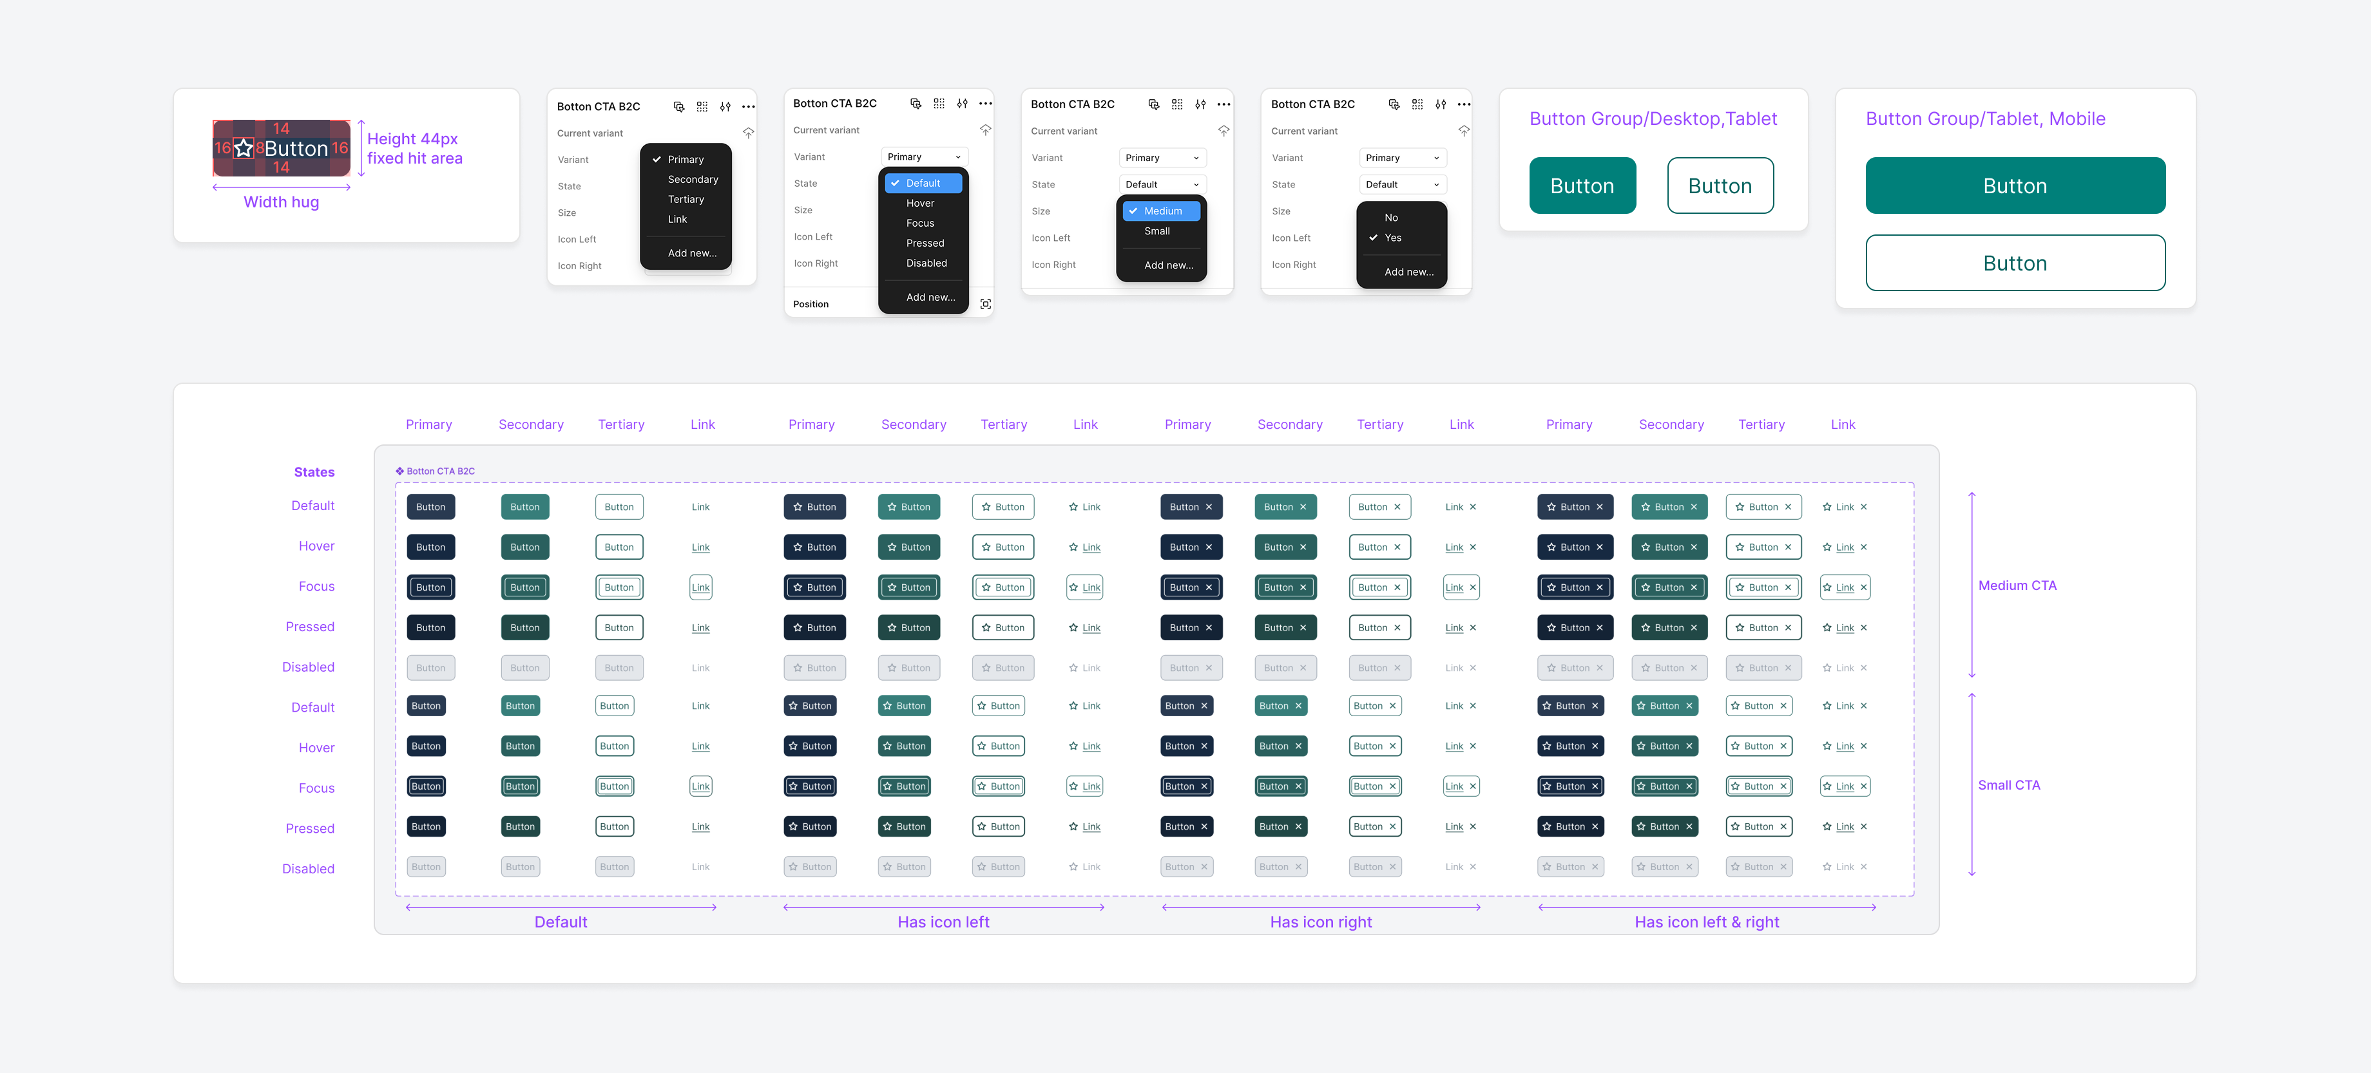2371x1073 pixels.
Task: Click an underlined Link in the Default column
Action: click(700, 547)
